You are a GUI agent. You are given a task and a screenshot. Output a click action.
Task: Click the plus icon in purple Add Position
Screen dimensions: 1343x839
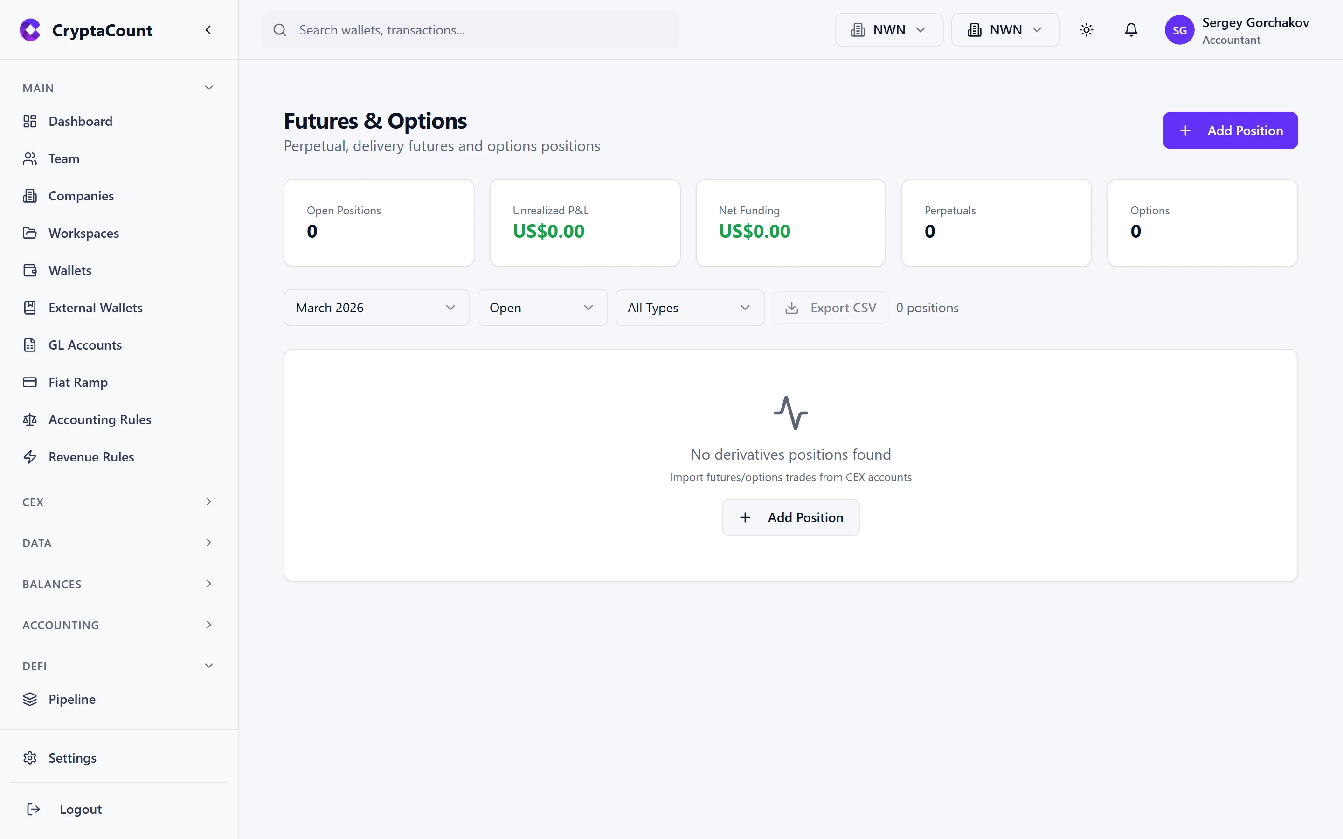[x=1185, y=131]
